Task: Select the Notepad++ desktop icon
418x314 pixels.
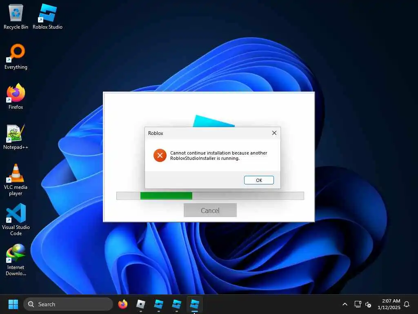Action: tap(16, 137)
